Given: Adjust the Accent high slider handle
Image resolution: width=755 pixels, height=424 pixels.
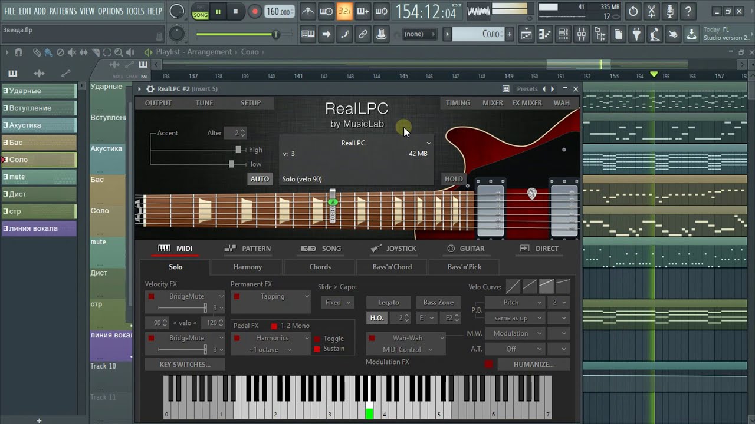Looking at the screenshot, I should (x=238, y=150).
